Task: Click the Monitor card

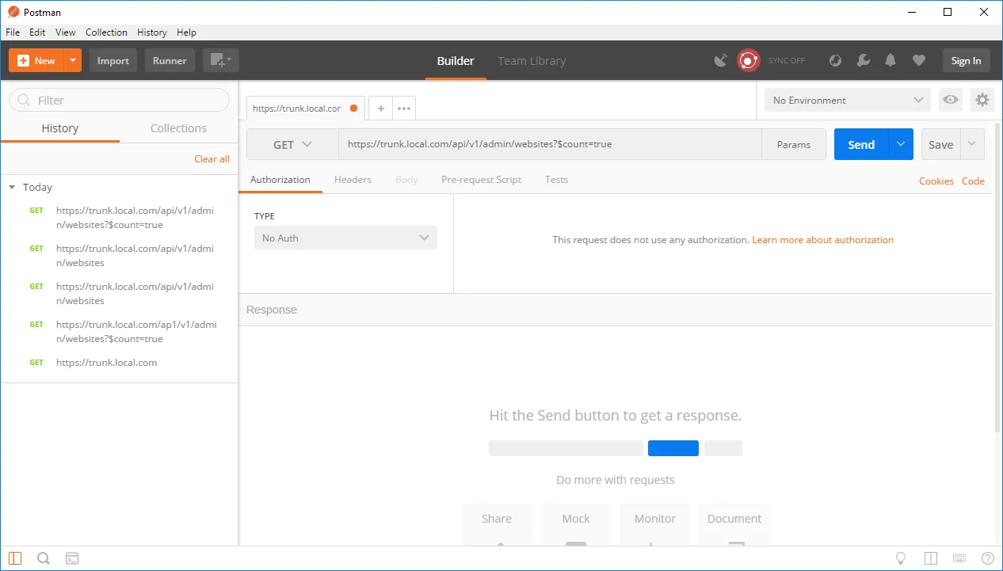Action: coord(655,525)
